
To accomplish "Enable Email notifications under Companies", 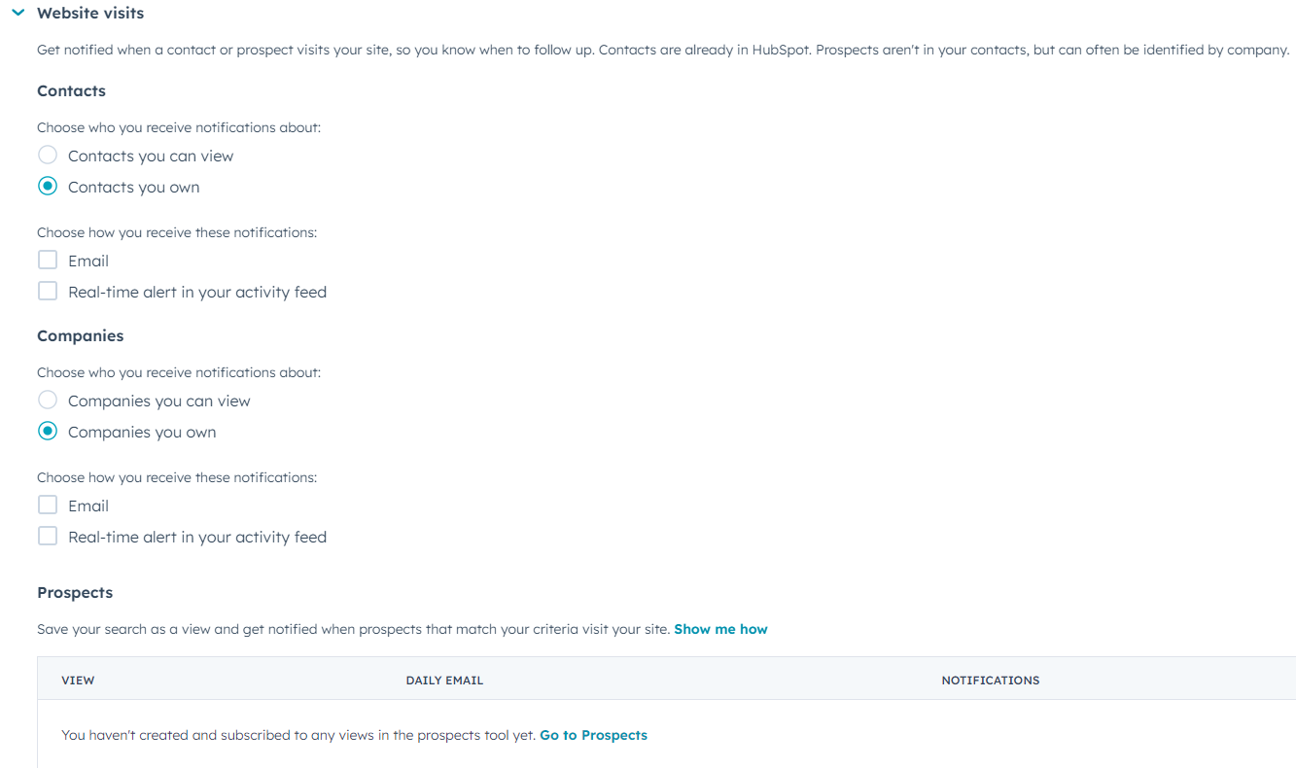I will tap(48, 505).
